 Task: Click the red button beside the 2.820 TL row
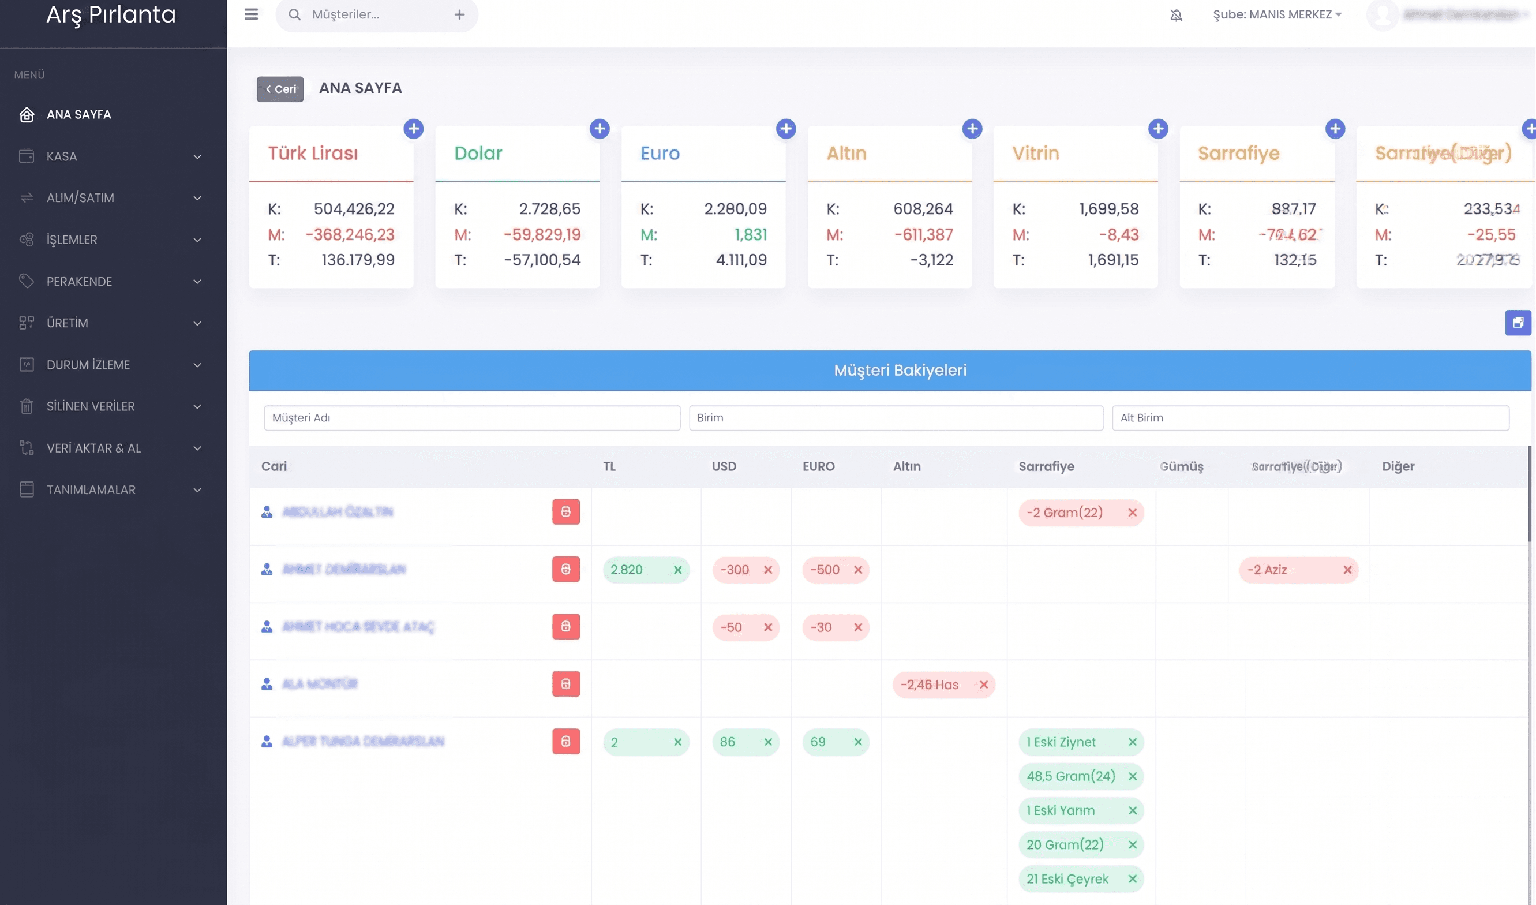565,570
